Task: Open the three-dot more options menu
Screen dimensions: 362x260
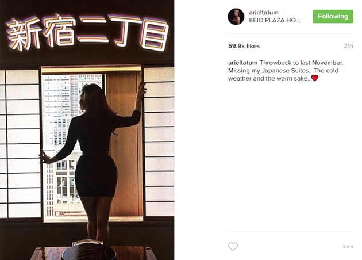Action: click(348, 247)
